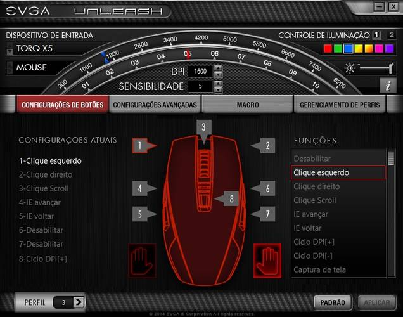Pick the red lighting color
This screenshot has height=317, width=403.
(328, 48)
